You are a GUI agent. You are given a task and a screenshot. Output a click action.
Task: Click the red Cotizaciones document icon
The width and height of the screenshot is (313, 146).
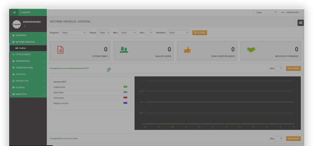60,50
